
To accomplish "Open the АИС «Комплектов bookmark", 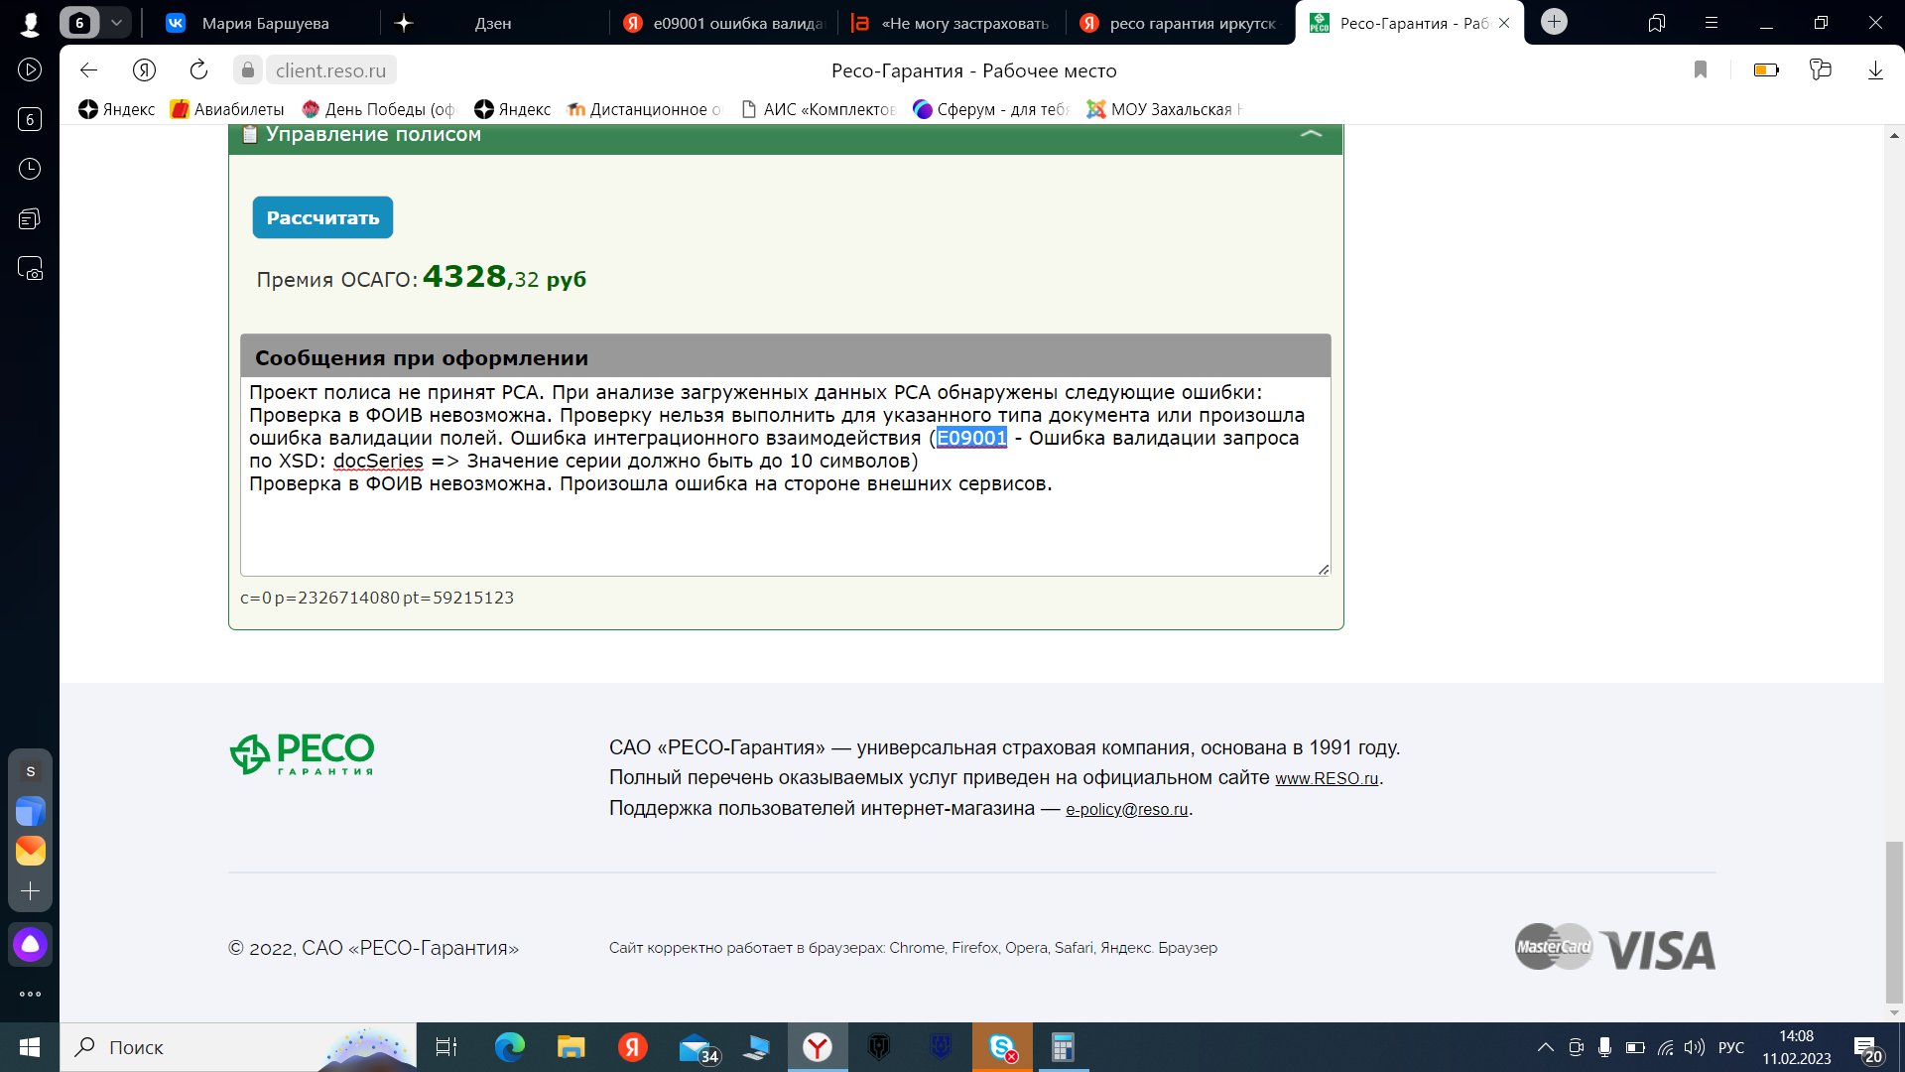I will [x=819, y=109].
